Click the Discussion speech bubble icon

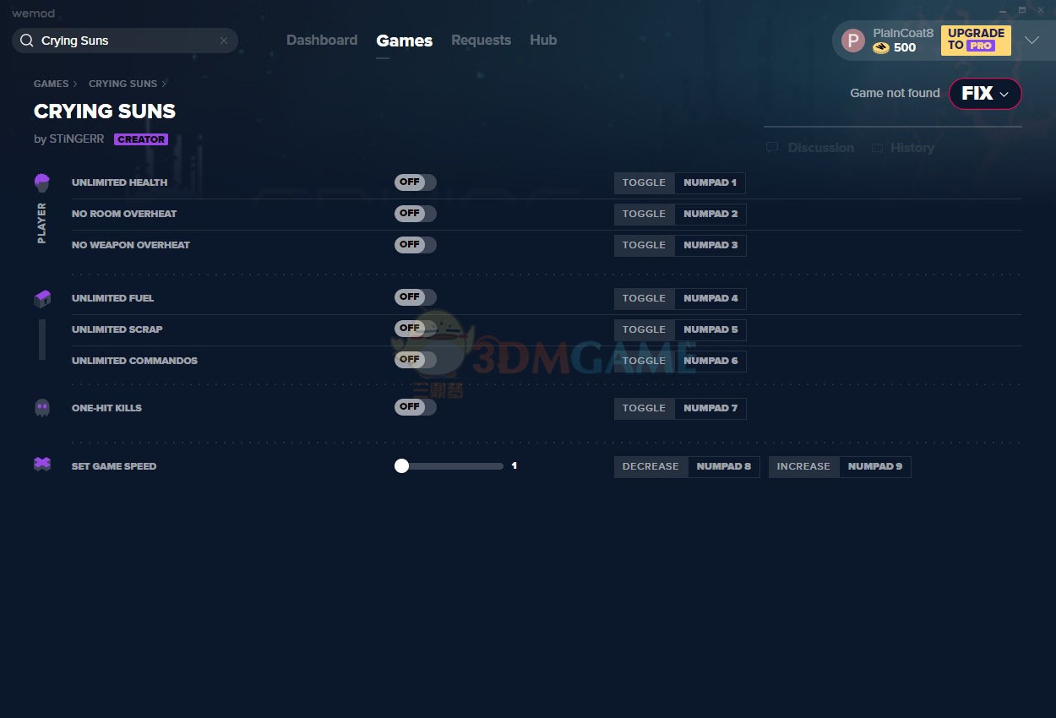pos(772,148)
